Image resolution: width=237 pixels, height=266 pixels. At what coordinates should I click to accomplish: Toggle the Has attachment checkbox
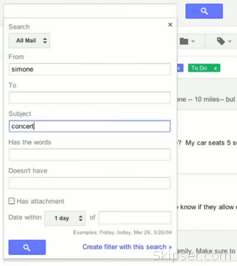click(x=12, y=201)
